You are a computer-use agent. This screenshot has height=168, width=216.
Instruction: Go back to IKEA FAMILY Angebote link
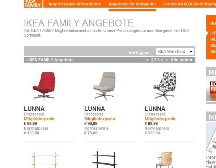point(50,60)
